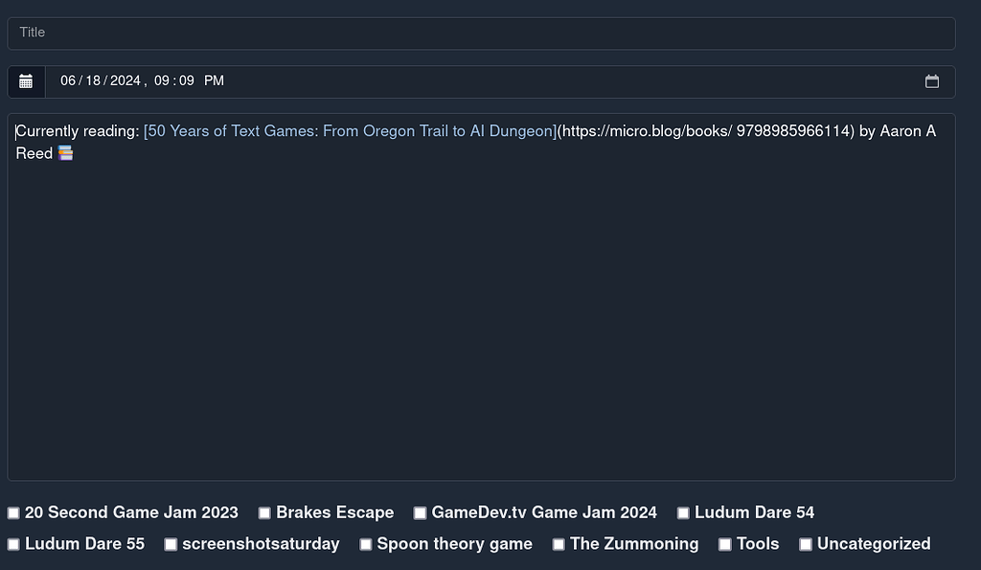
Task: Tick the Ludum Dare 55 checkbox
Action: (13, 544)
